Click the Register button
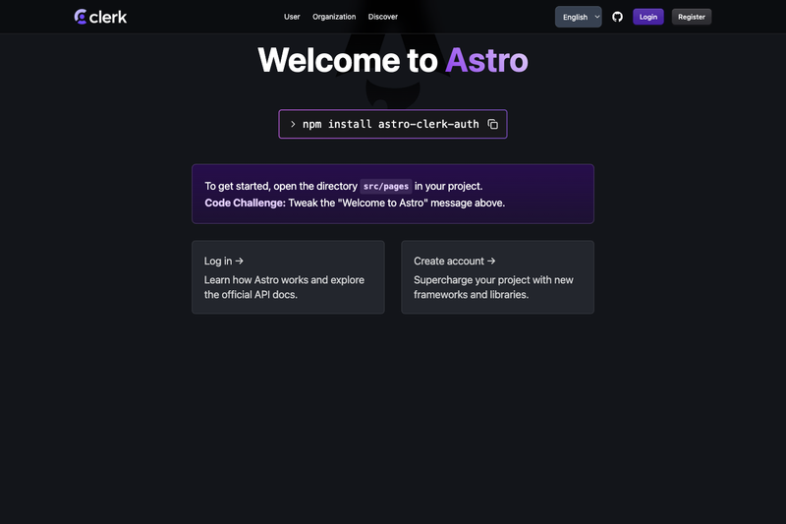 click(692, 17)
